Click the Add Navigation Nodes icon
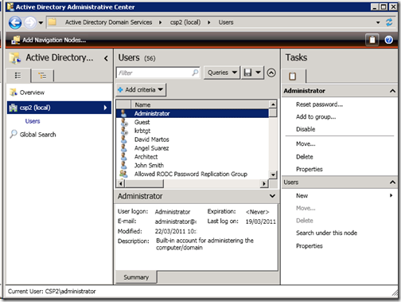Viewport: 401px width, 302px height. [x=15, y=40]
